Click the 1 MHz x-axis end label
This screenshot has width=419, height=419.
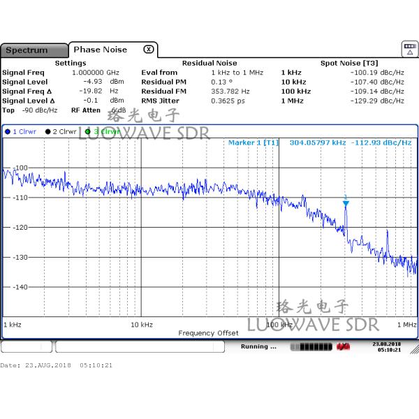pyautogui.click(x=406, y=325)
